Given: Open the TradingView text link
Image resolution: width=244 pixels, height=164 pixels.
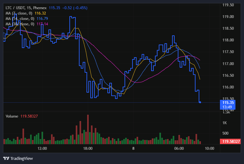Looking at the screenshot, I should coord(22,158).
